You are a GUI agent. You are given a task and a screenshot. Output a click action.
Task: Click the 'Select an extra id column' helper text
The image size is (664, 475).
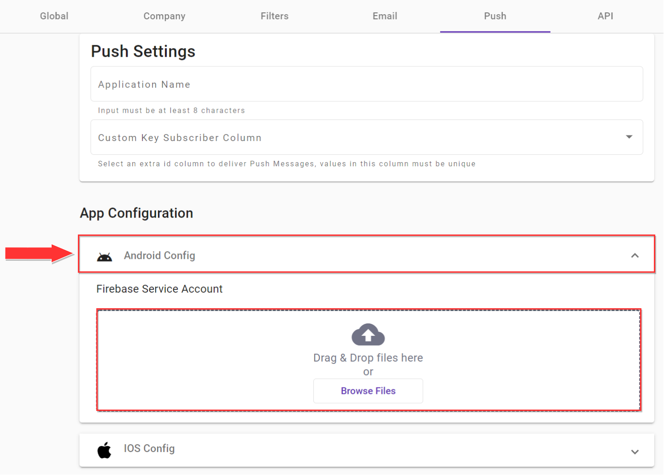coord(287,164)
